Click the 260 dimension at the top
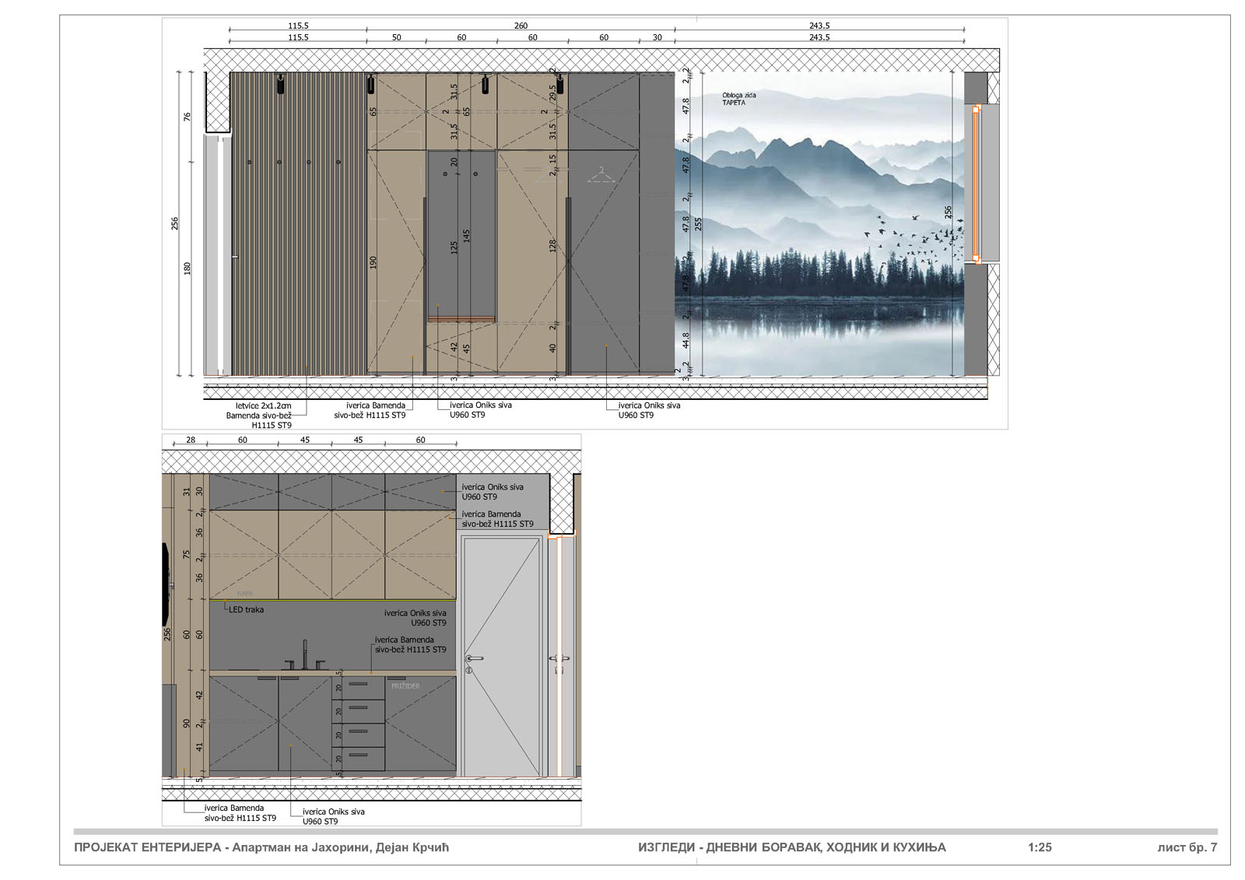This screenshot has height=880, width=1245. (x=521, y=26)
